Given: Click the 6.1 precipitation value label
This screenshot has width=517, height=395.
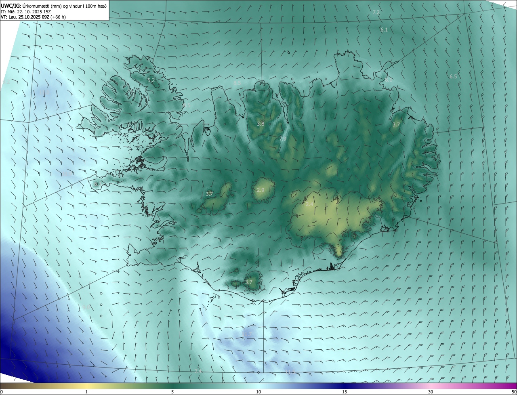Looking at the screenshot, I should tap(384, 29).
